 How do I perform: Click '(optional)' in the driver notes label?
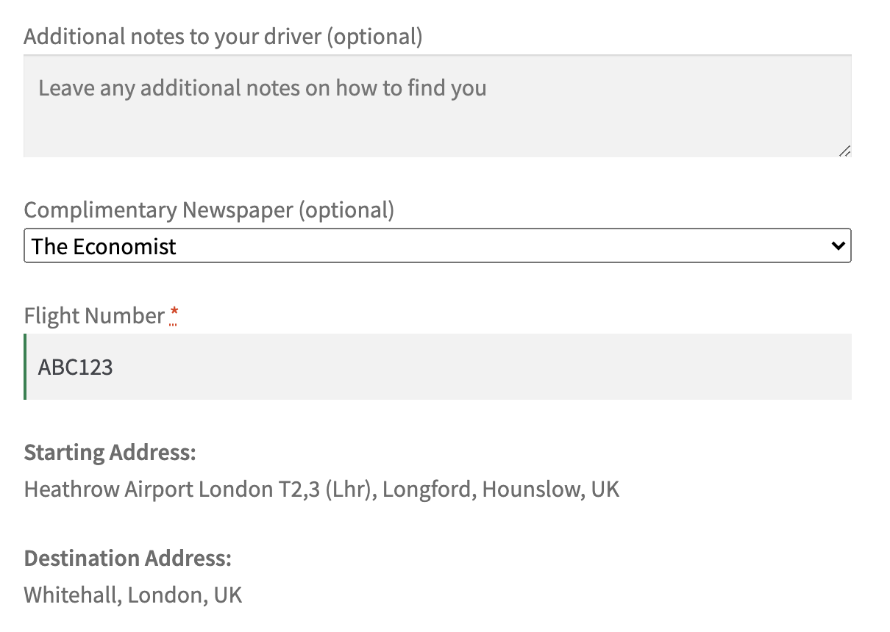pyautogui.click(x=374, y=36)
